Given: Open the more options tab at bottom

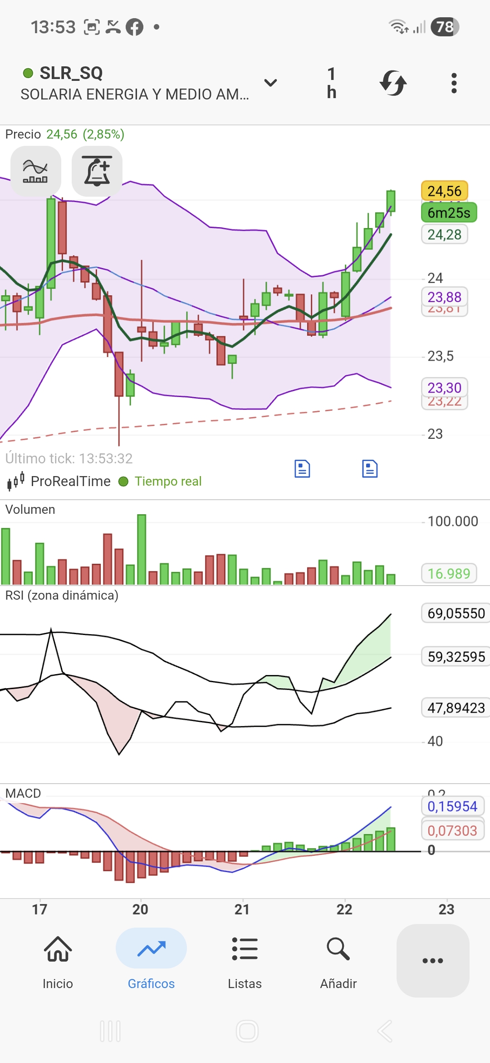Looking at the screenshot, I should coord(432,960).
